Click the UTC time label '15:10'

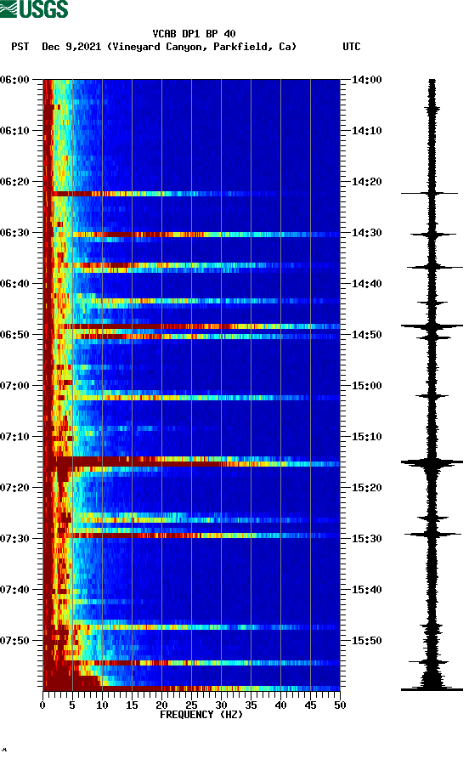click(x=367, y=437)
